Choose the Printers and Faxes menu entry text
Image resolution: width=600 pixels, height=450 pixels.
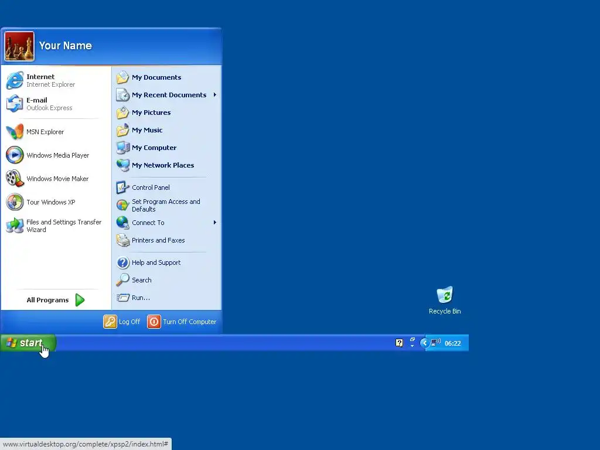[x=158, y=240]
